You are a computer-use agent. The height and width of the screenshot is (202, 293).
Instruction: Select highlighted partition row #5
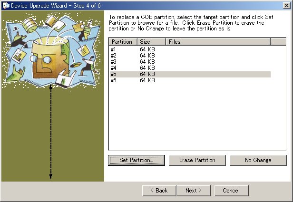pyautogui.click(x=190, y=74)
